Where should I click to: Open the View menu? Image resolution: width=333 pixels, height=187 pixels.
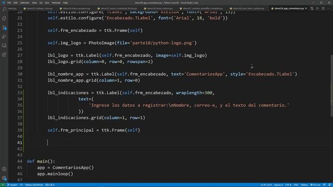(x=34, y=3)
